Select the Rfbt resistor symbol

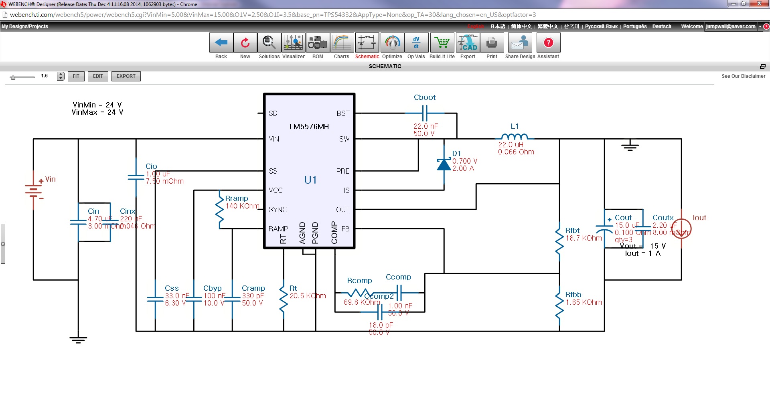(x=559, y=242)
